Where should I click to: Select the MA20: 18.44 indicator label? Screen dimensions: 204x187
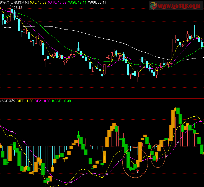(77, 2)
